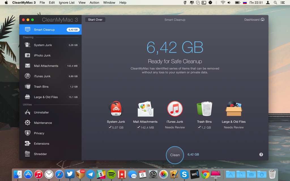Screen dimensions: 290x181
Task: Launch Skype from the dock
Action: coord(184,174)
